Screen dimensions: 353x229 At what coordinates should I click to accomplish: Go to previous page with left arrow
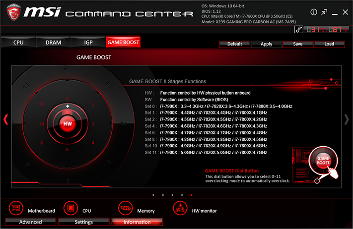tap(6, 119)
